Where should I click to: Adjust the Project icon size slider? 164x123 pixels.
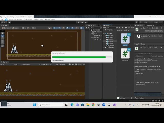click(x=128, y=98)
